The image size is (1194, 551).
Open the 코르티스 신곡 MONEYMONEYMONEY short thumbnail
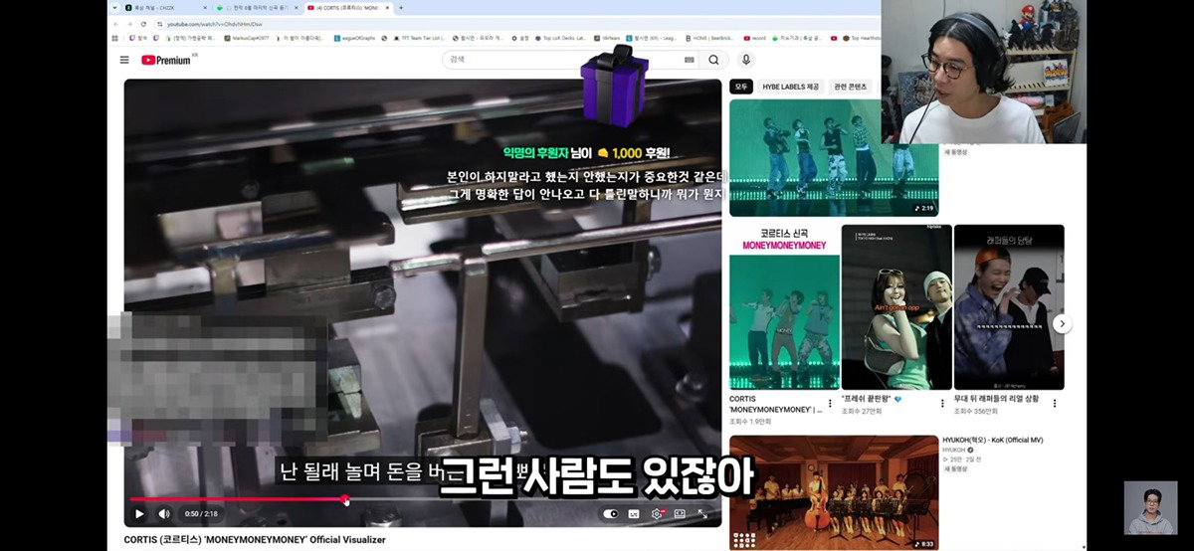pyautogui.click(x=784, y=307)
